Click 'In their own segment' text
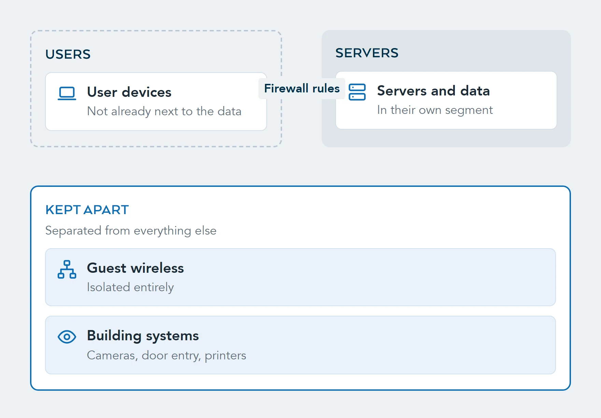Screen dimensions: 601x418 (x=435, y=110)
